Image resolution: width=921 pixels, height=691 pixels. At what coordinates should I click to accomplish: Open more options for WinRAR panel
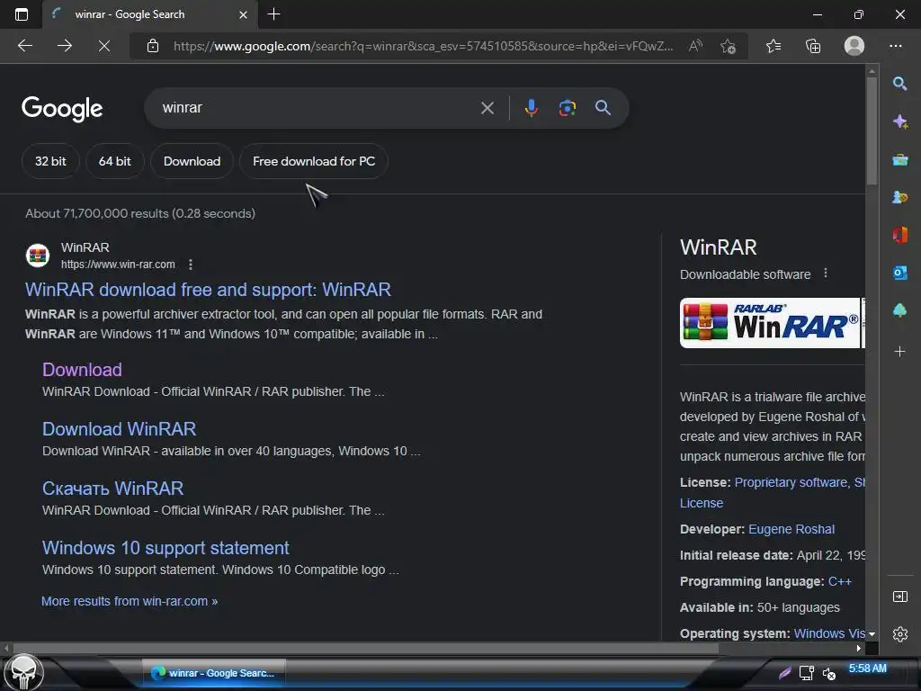point(826,274)
